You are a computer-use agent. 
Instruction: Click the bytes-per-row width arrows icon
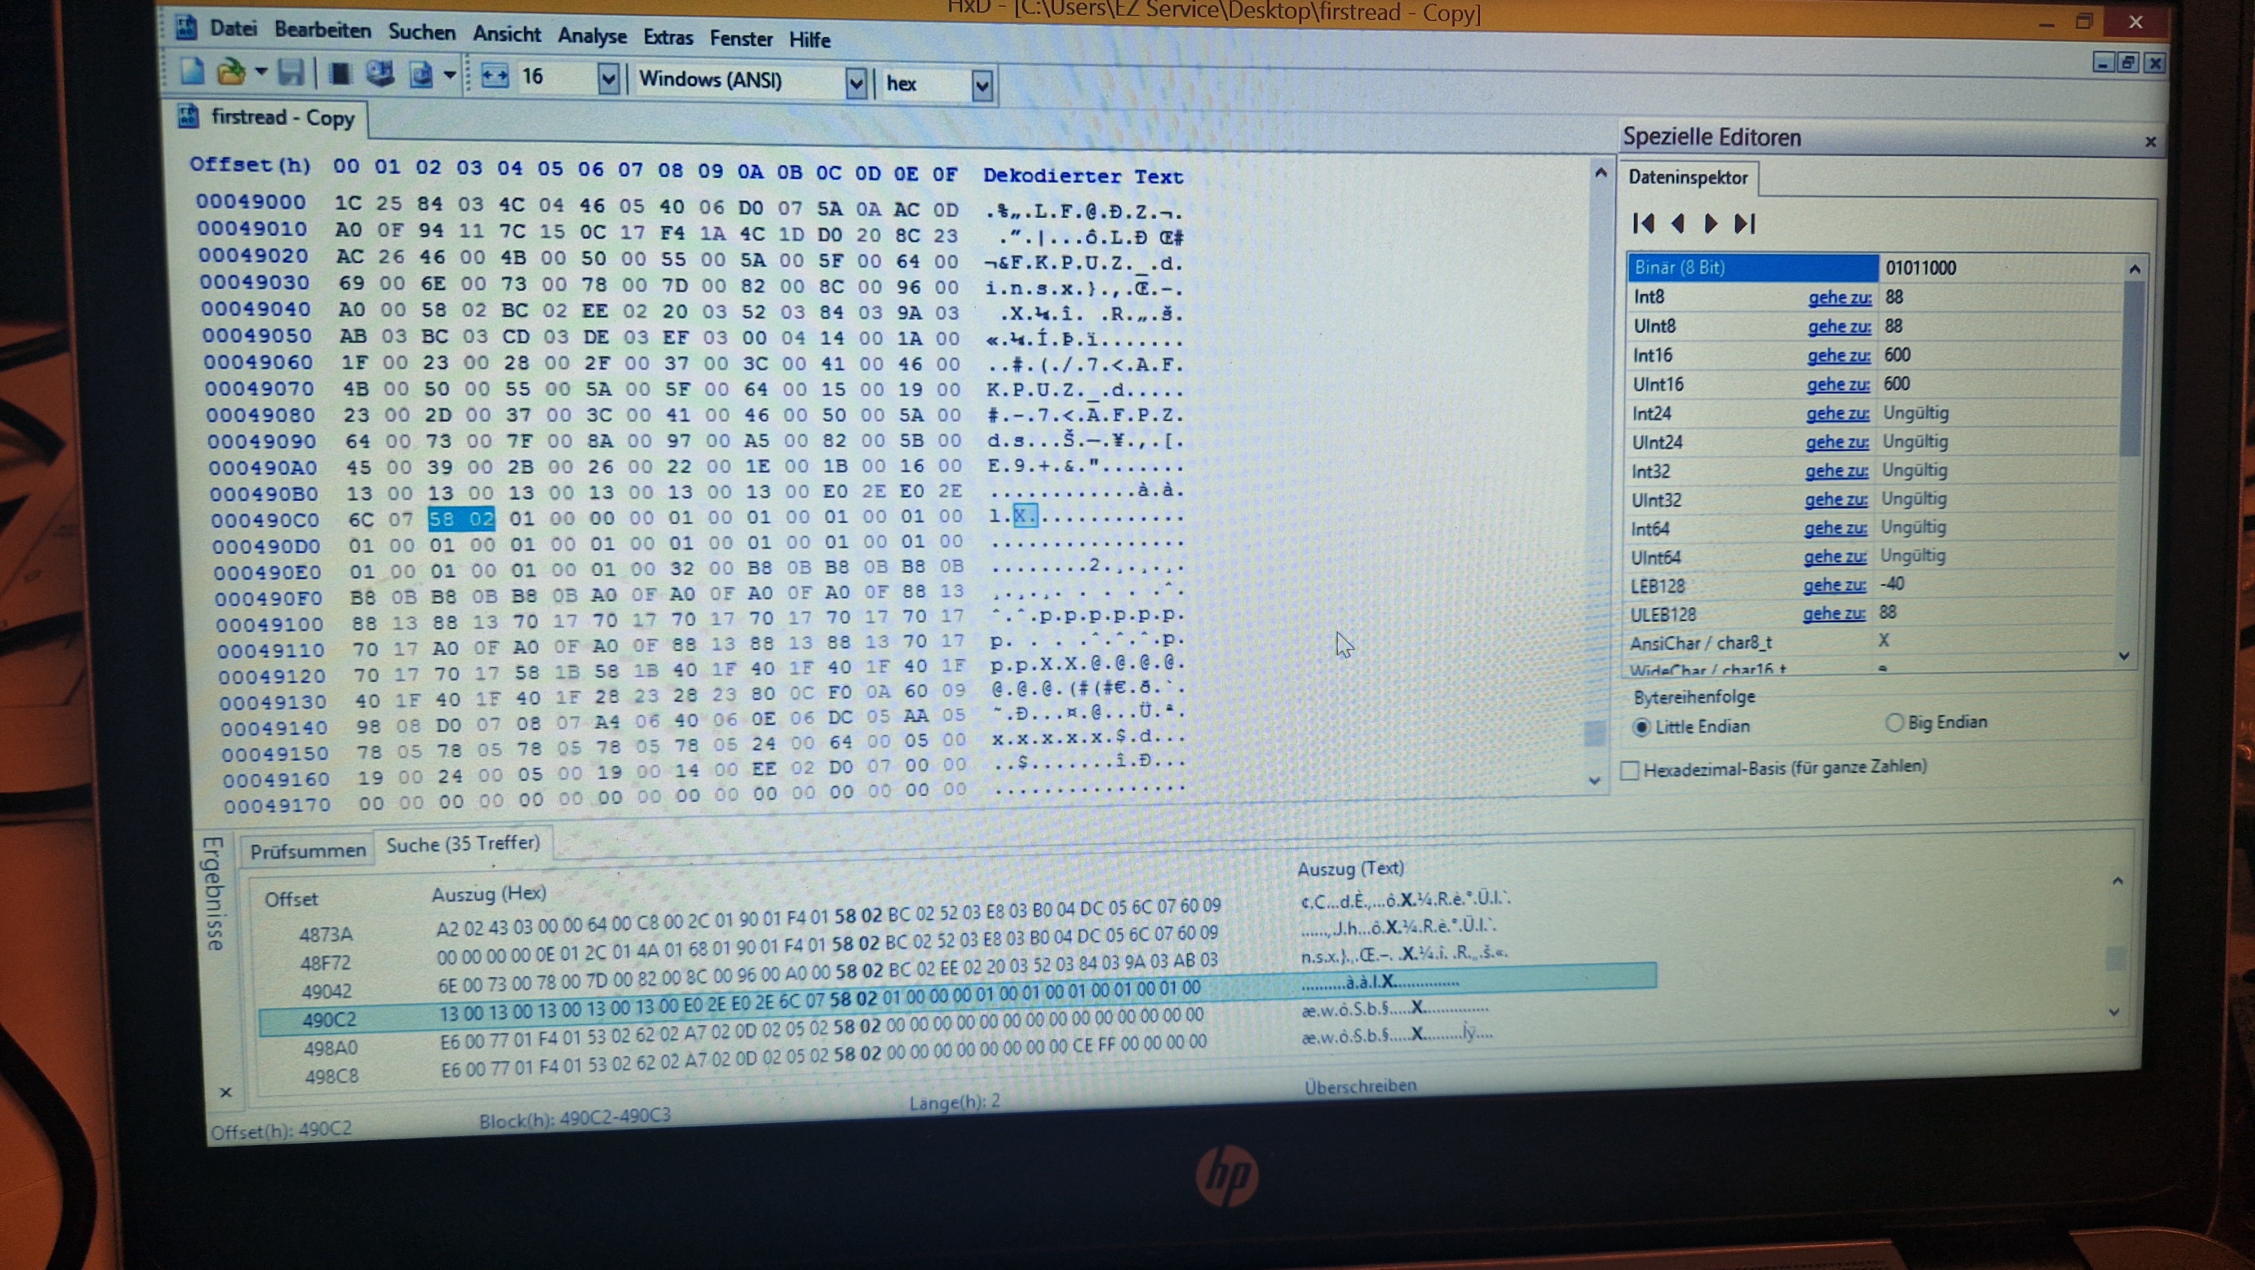494,77
